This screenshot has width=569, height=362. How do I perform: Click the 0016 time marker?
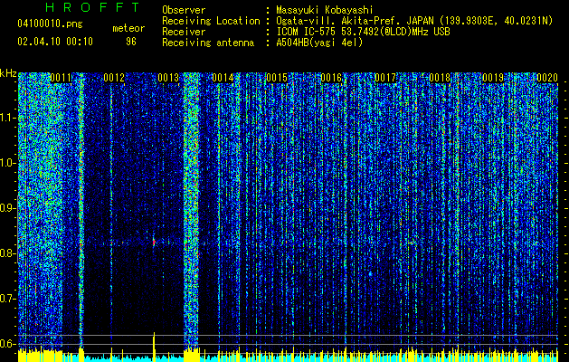[x=331, y=78]
